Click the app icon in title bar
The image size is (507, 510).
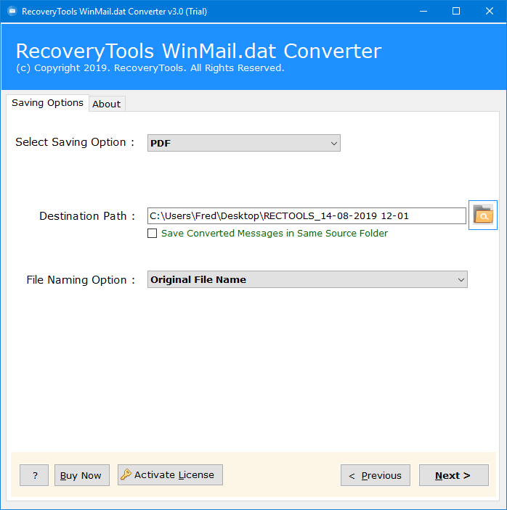tap(12, 12)
